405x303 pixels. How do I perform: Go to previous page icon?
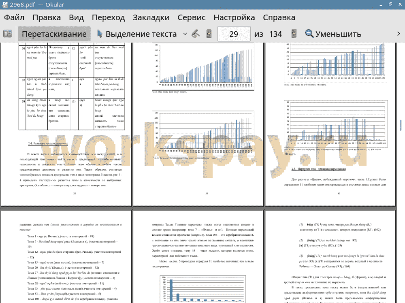(x=209, y=34)
